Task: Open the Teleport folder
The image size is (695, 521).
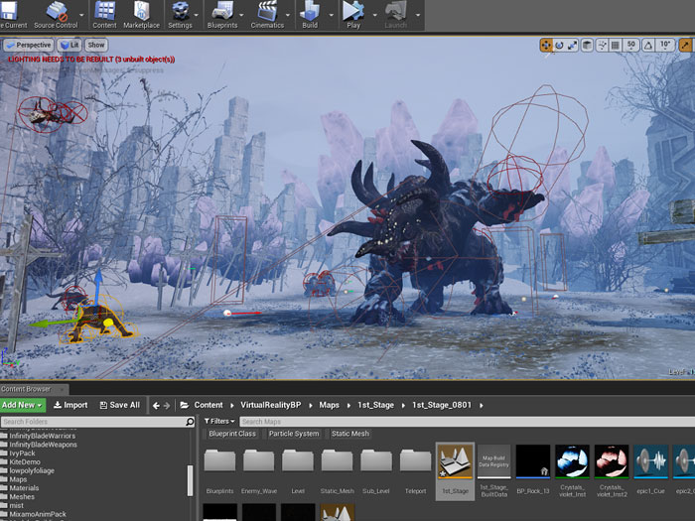Action: pyautogui.click(x=415, y=471)
